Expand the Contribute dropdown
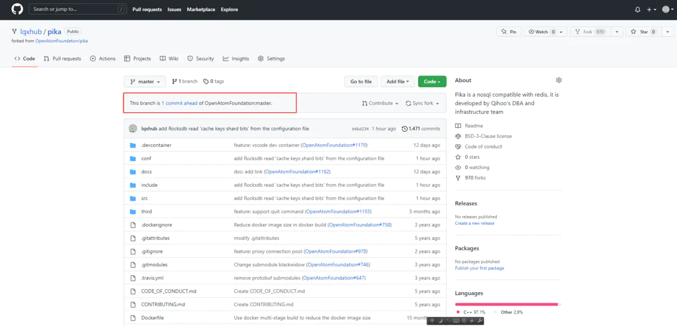Viewport: 677px width, 327px height. [x=380, y=104]
